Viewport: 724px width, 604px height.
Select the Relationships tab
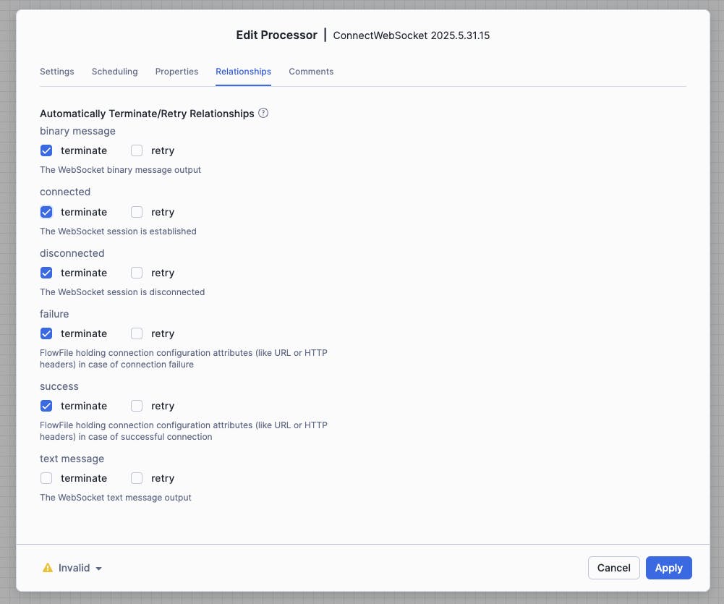243,72
